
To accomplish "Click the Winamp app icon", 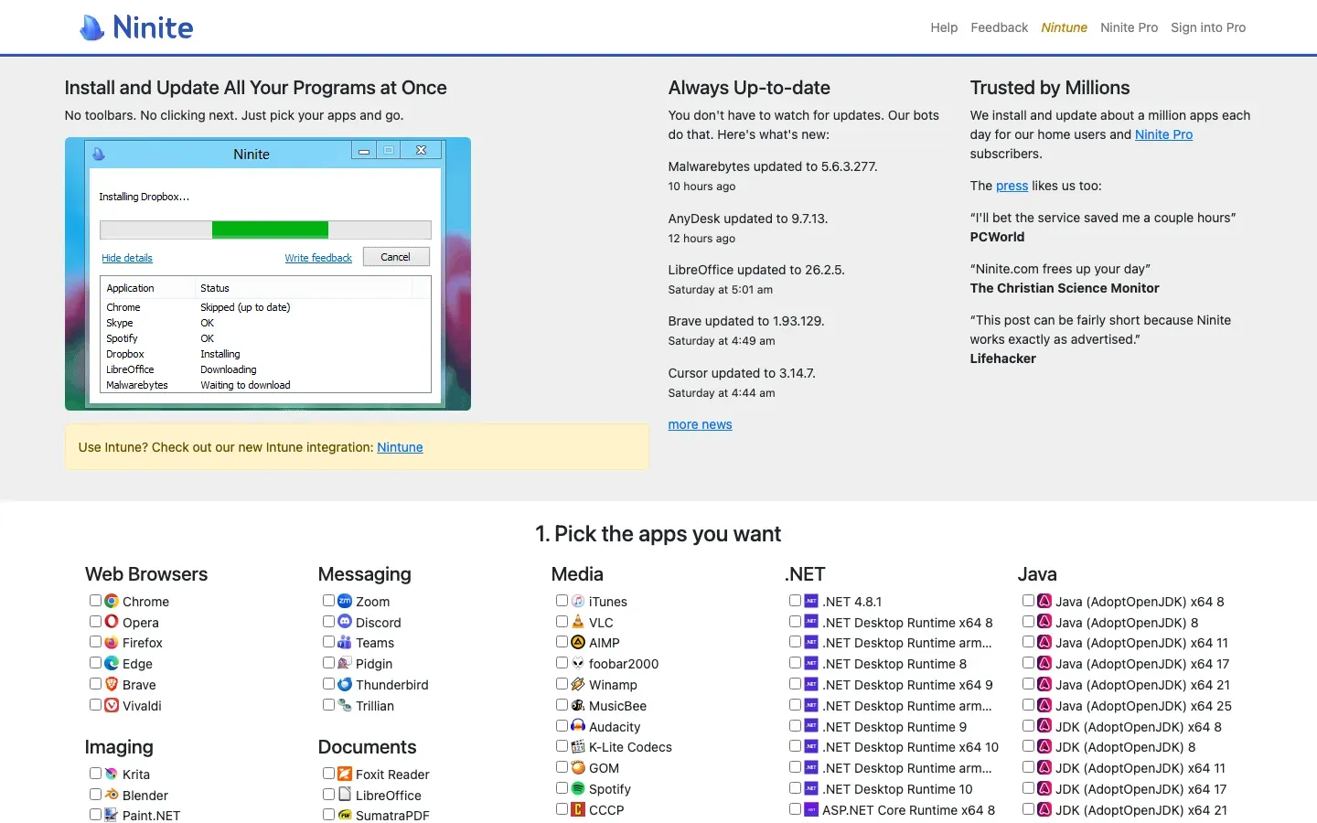I will pyautogui.click(x=578, y=684).
